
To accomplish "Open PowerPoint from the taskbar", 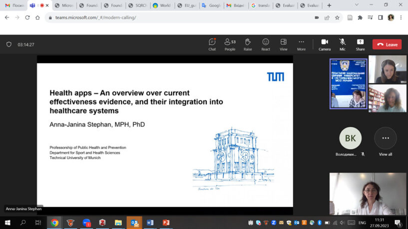I will (166, 223).
